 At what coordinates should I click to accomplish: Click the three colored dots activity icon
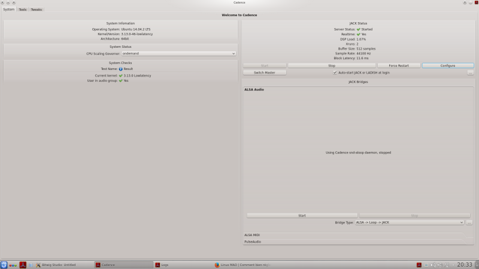[x=13, y=265]
